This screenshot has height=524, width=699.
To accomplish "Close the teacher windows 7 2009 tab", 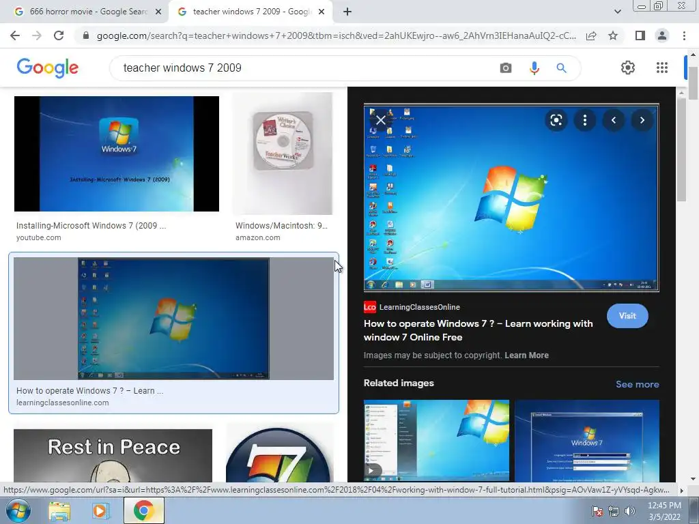I will tap(321, 12).
